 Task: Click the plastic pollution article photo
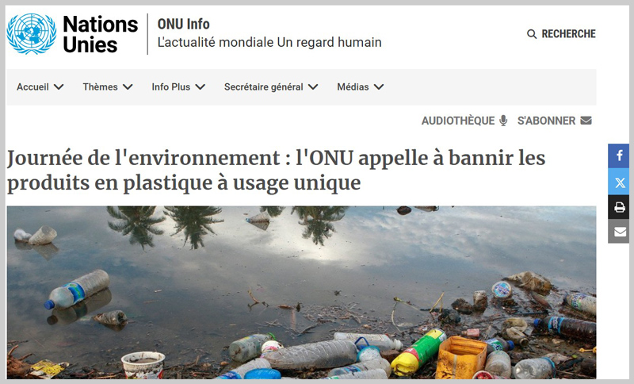click(x=301, y=293)
